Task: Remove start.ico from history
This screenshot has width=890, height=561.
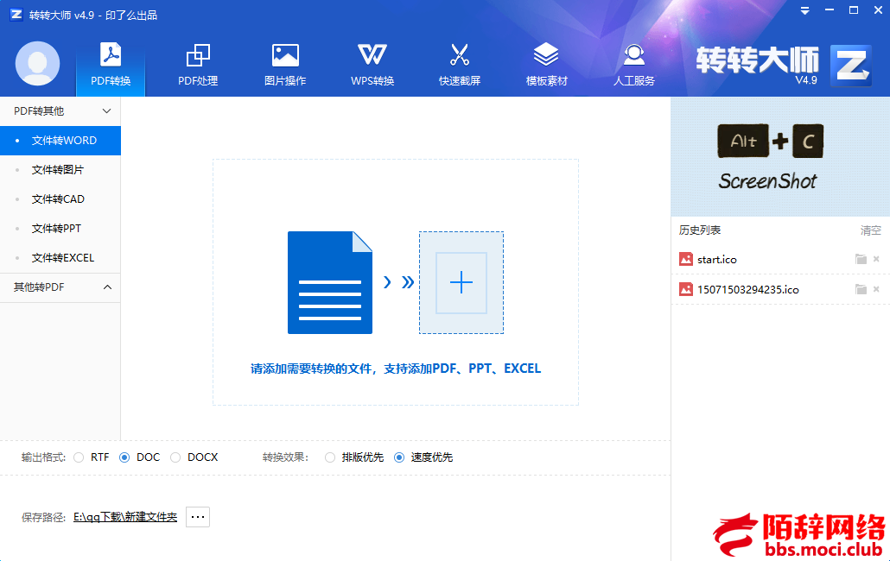Action: [876, 259]
